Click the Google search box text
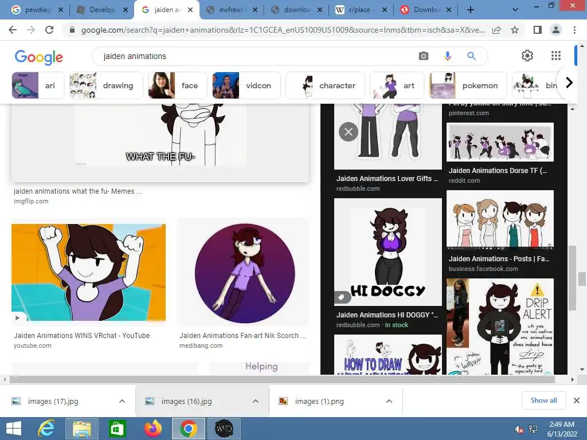The height and width of the screenshot is (440, 587). pos(135,56)
